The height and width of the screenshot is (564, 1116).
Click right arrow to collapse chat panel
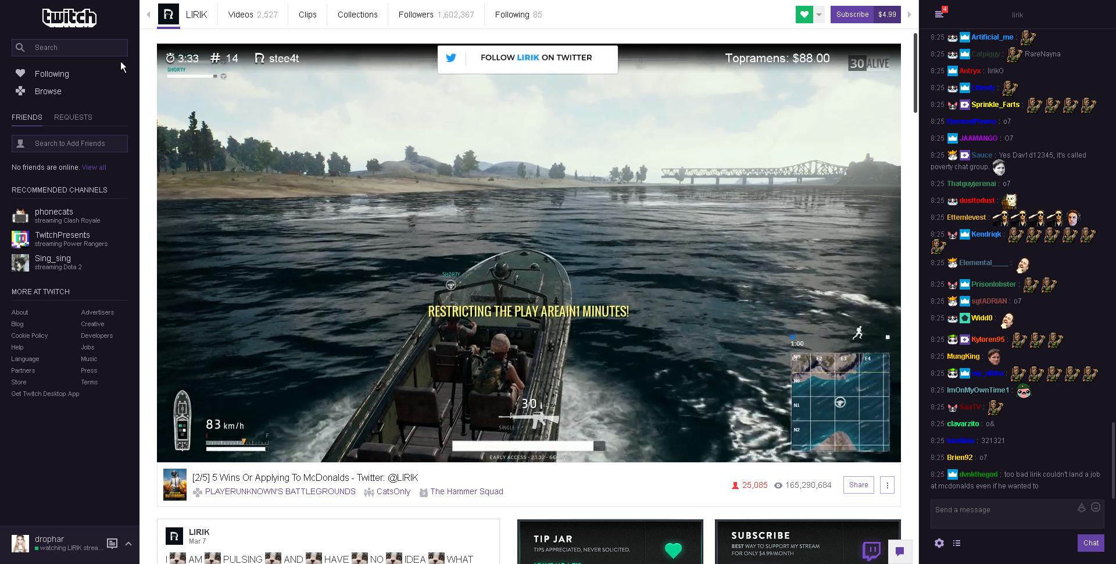click(x=910, y=15)
